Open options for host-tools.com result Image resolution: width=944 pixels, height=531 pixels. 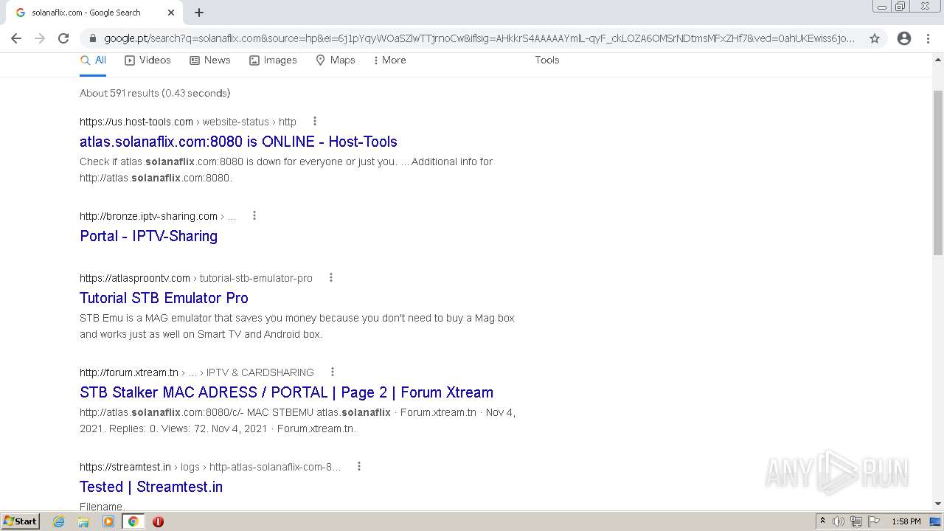click(315, 122)
